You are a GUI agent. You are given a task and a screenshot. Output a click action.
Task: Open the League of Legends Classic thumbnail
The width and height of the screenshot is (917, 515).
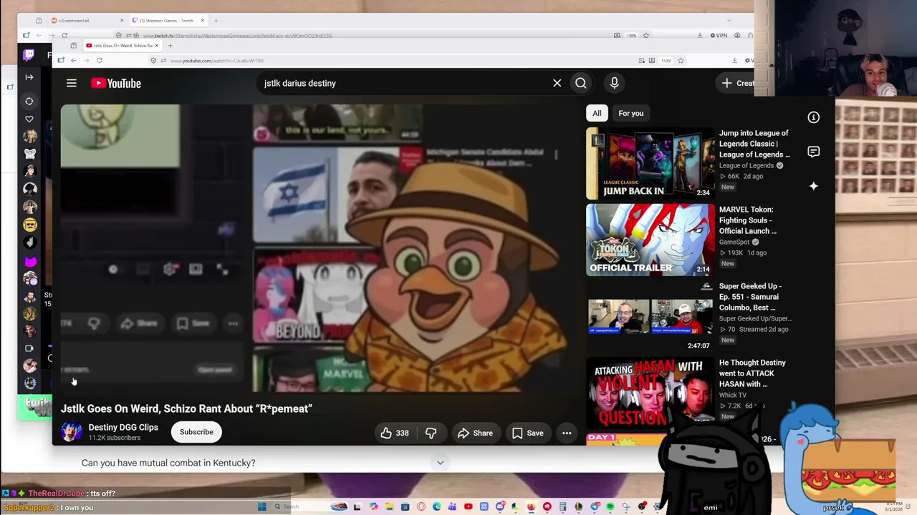(650, 164)
